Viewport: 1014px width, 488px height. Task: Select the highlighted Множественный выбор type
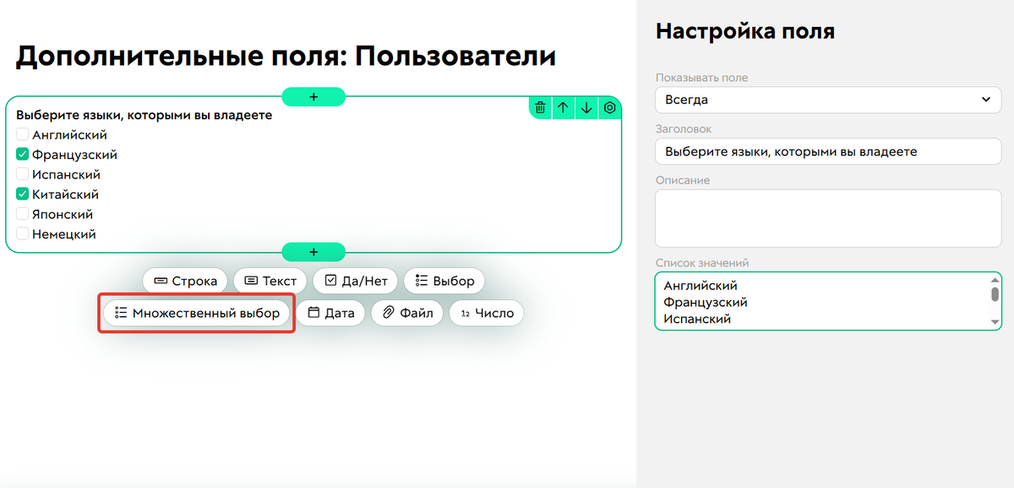196,312
